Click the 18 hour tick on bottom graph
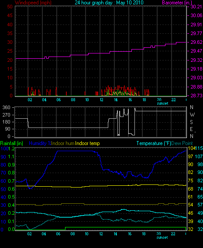Viewport: 203px width, 248px height. coord(144,234)
